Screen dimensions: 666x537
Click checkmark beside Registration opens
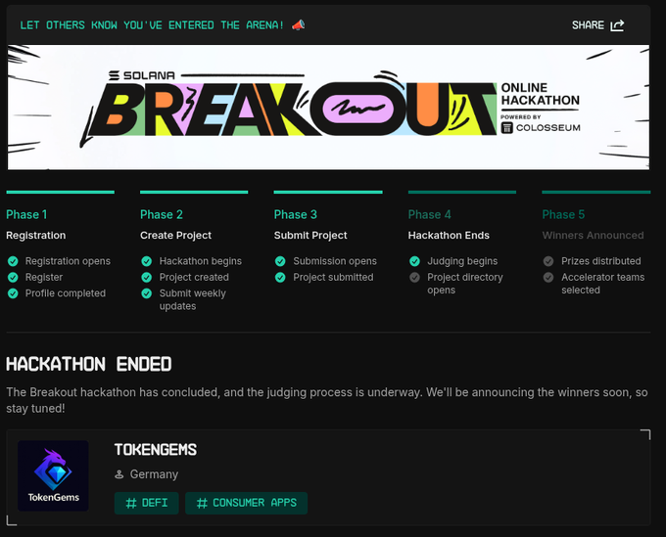(x=13, y=261)
